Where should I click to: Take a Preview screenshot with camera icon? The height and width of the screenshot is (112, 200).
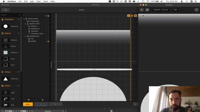tap(147, 10)
